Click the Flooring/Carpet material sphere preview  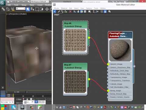click(x=120, y=50)
